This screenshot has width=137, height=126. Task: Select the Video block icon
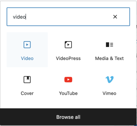[x=27, y=45]
